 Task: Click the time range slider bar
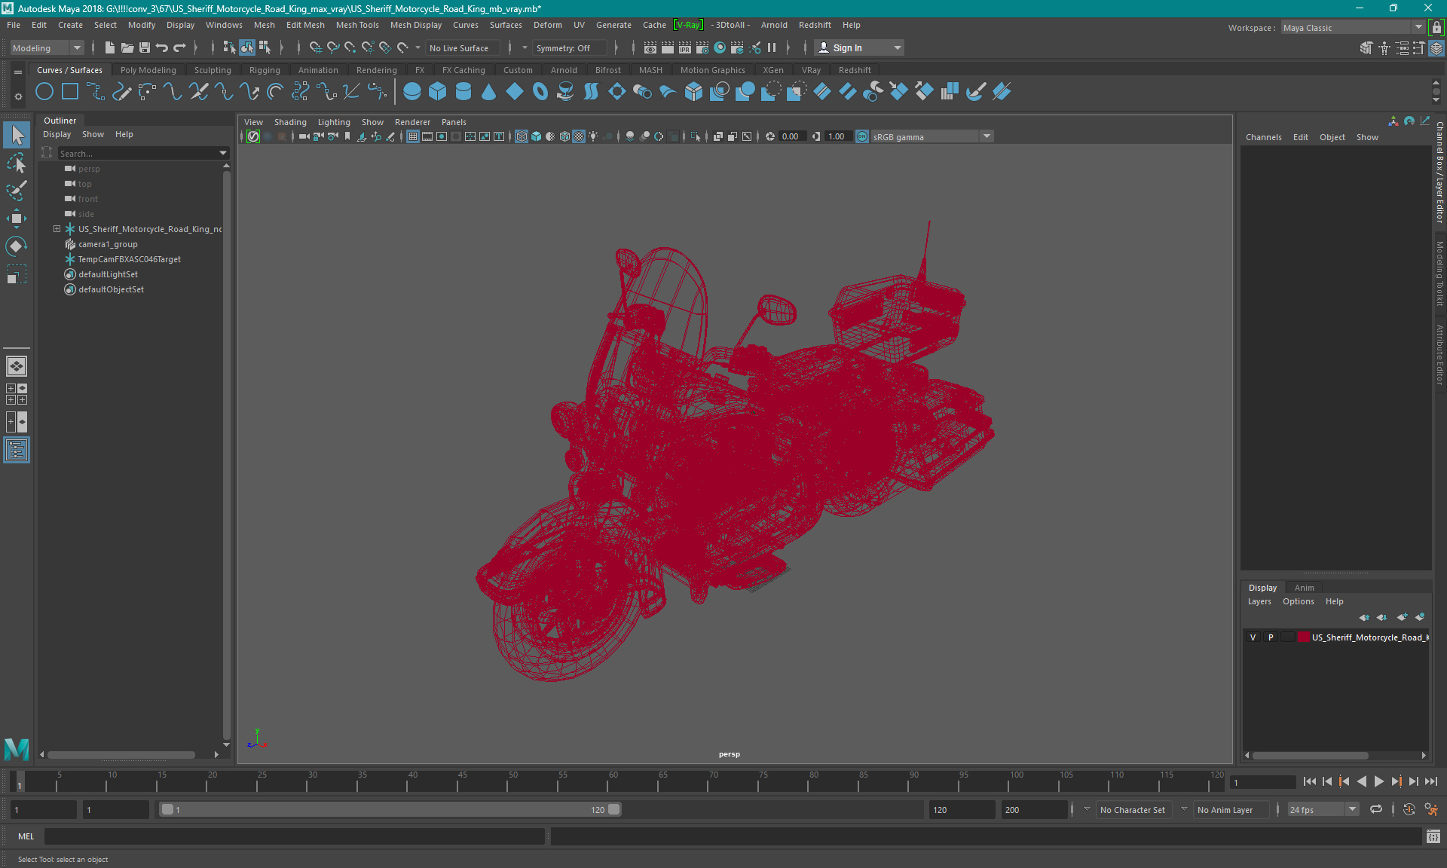pyautogui.click(x=390, y=809)
